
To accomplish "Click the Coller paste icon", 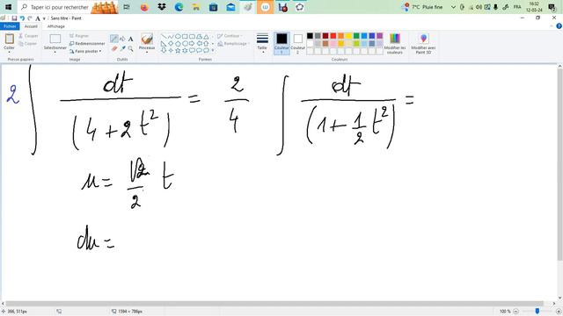I will (x=10, y=39).
